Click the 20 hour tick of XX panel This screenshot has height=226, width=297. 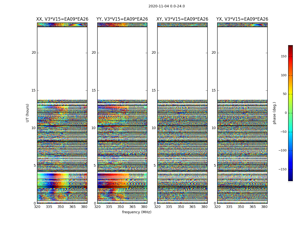(x=34, y=53)
